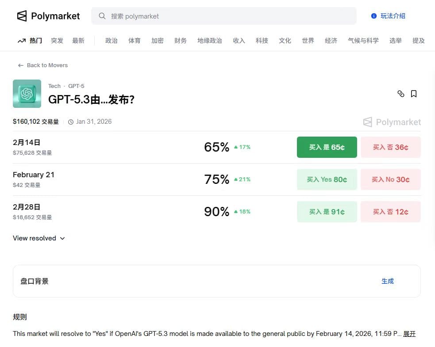The width and height of the screenshot is (435, 347).
Task: Bookmark this GPT-5.3 market
Action: [414, 94]
